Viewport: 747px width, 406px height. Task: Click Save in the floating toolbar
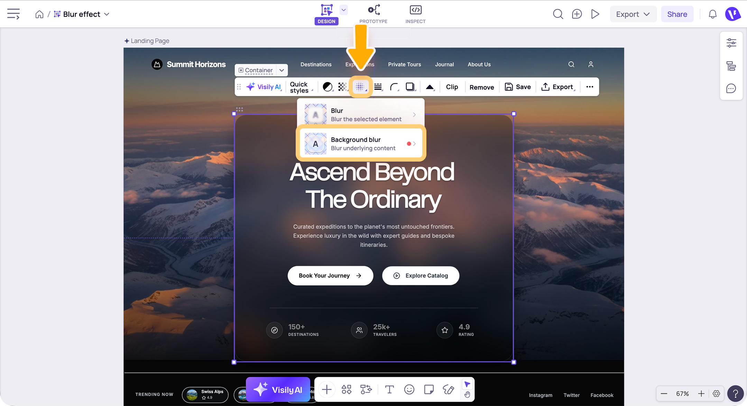click(x=518, y=87)
